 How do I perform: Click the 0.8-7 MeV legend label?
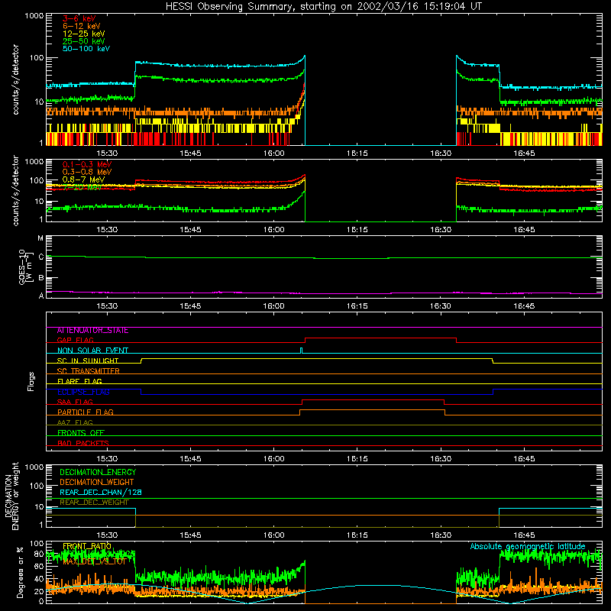[83, 179]
